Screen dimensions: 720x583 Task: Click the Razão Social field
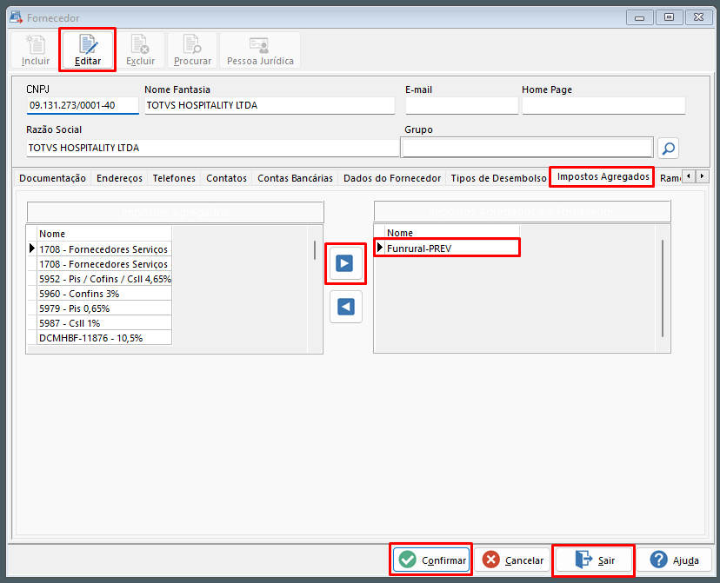tap(212, 148)
